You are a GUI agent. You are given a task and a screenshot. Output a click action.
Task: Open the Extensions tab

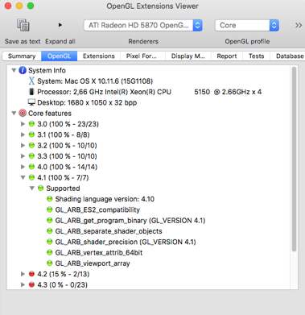pyautogui.click(x=99, y=56)
